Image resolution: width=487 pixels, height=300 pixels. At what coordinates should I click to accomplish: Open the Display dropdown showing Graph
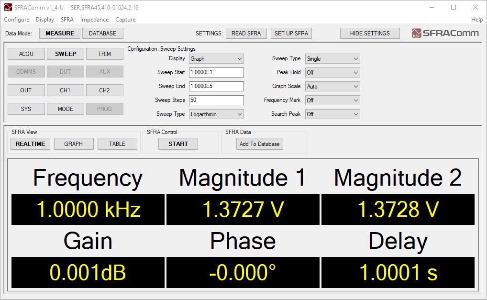click(x=216, y=58)
